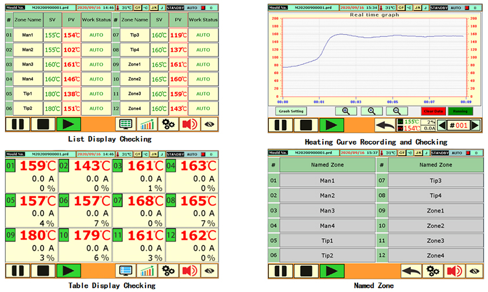488x292 pixels.
Task: Toggle the eye icon in Named Zone panel
Action: (474, 271)
